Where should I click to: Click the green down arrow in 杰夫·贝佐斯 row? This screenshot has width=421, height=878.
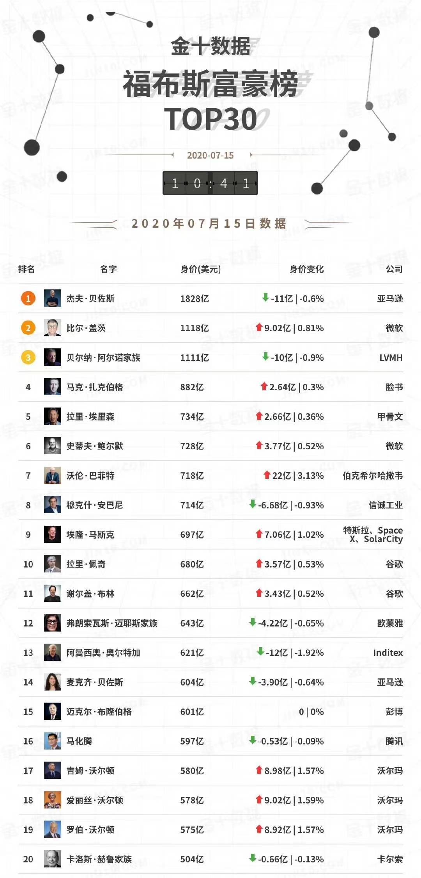pyautogui.click(x=265, y=298)
